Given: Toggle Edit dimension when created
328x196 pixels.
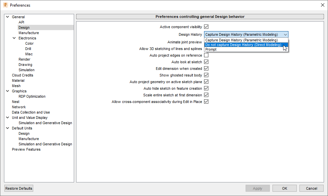Looking at the screenshot, I should (206, 69).
